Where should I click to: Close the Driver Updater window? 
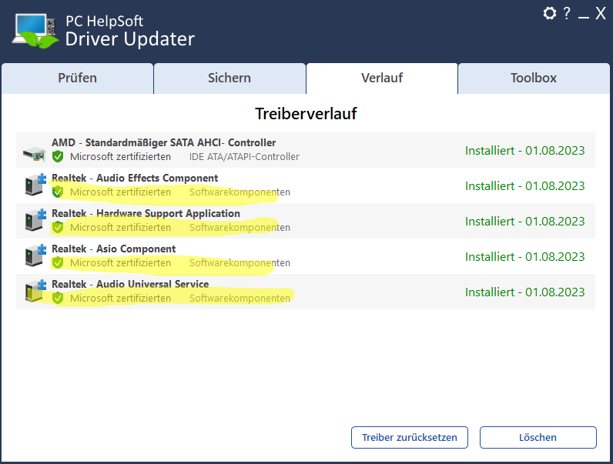pyautogui.click(x=601, y=13)
